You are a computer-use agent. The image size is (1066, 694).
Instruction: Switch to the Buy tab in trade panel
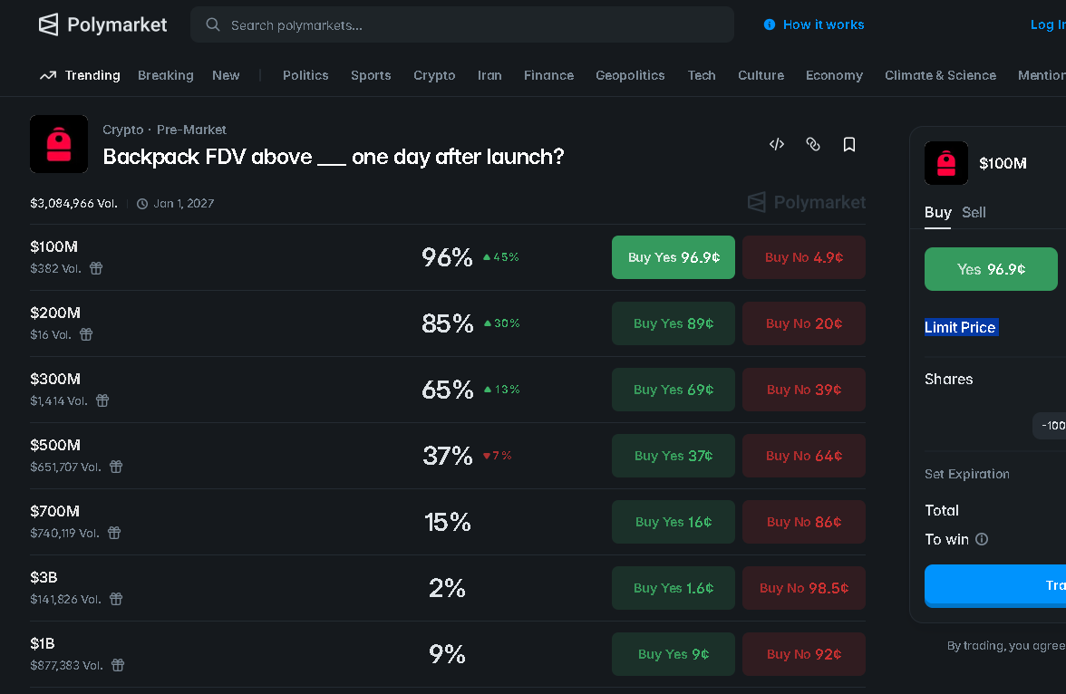[937, 213]
